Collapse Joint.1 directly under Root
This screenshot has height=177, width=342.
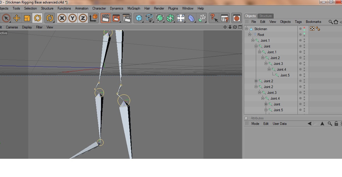tap(253, 40)
